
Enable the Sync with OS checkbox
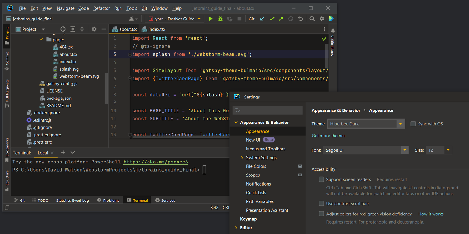[413, 123]
